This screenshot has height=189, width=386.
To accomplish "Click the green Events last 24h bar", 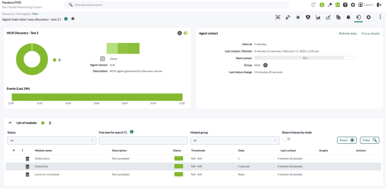I will (x=97, y=97).
